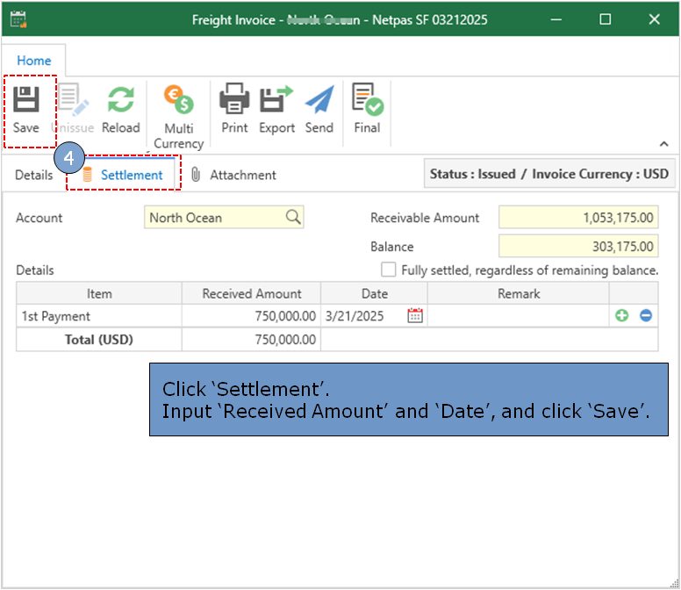Switch to the Details tab
The image size is (681, 590).
point(34,175)
